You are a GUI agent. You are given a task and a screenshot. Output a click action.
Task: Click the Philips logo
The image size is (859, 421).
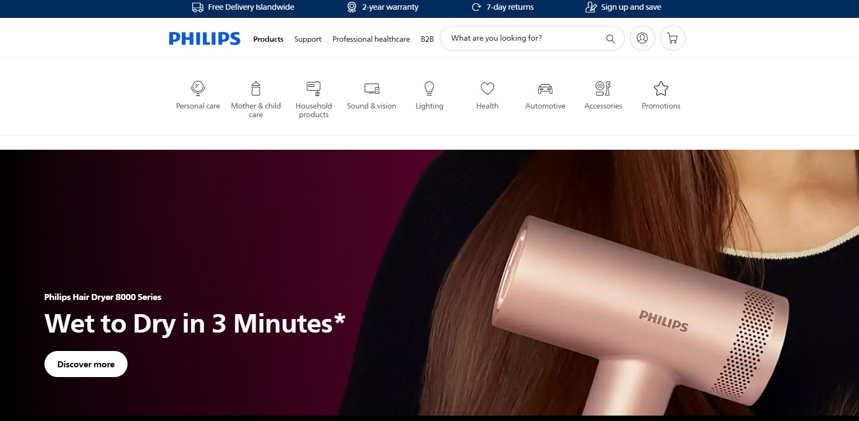[x=205, y=39]
